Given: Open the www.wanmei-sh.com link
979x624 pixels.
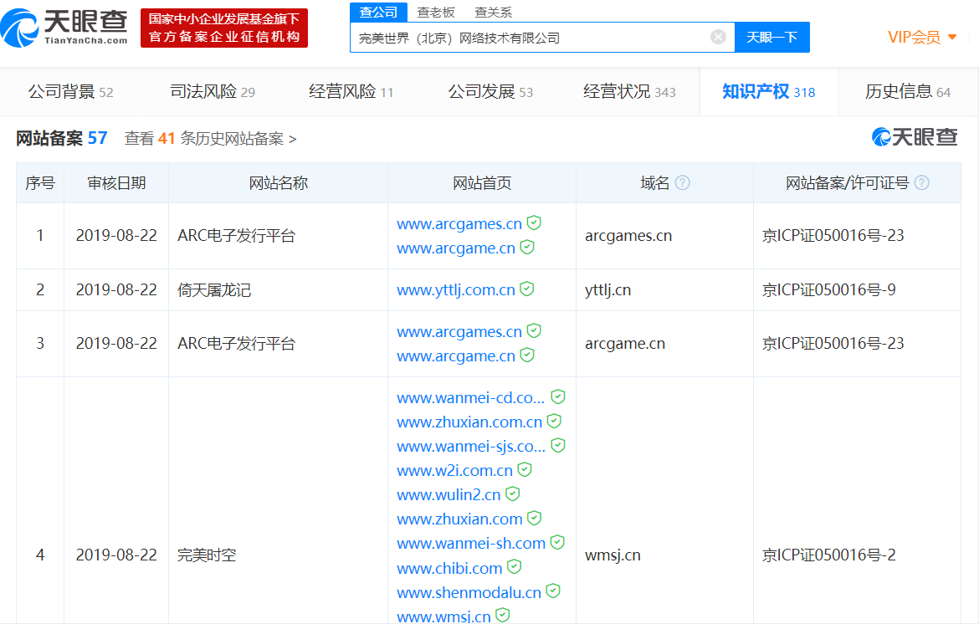Looking at the screenshot, I should 471,545.
